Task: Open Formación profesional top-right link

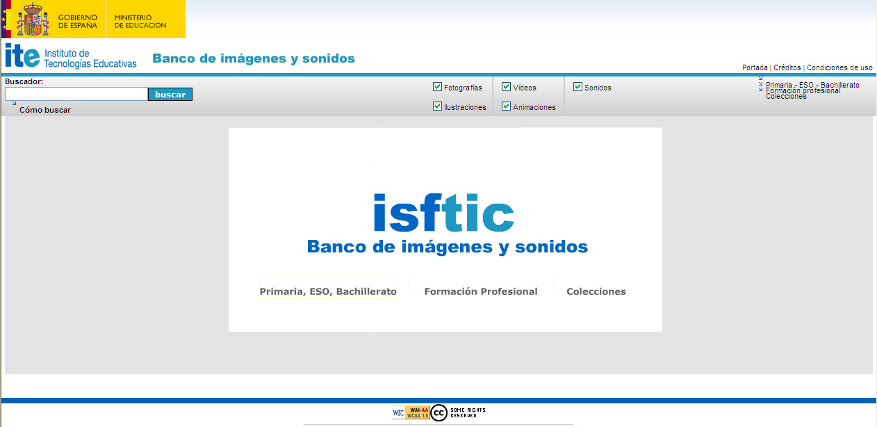Action: [x=803, y=90]
